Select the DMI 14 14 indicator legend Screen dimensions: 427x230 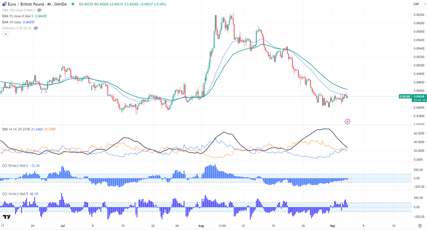(x=10, y=129)
